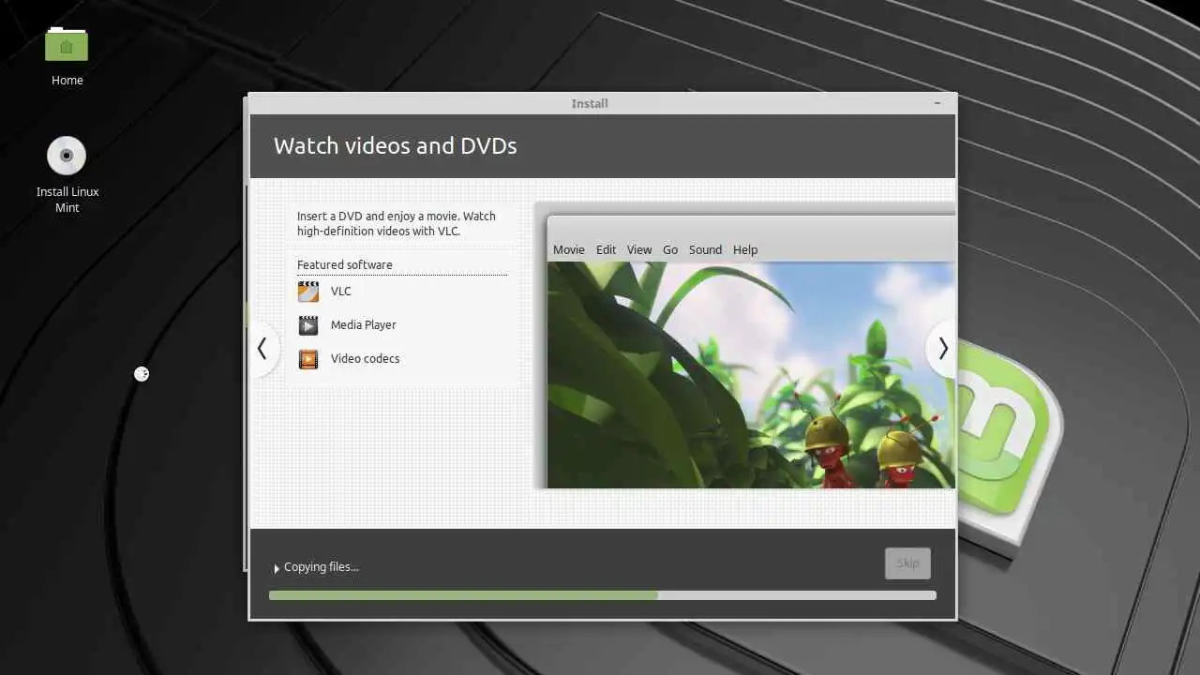Open the Home folder desktop icon
The image size is (1200, 675).
tap(67, 45)
